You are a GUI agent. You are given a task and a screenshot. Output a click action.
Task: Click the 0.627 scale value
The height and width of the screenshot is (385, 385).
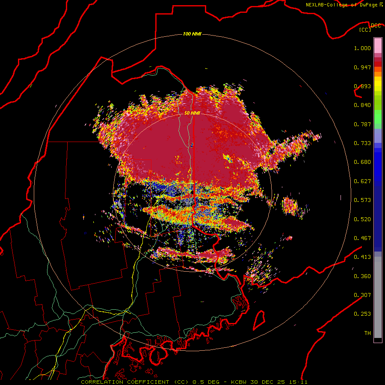click(362, 181)
